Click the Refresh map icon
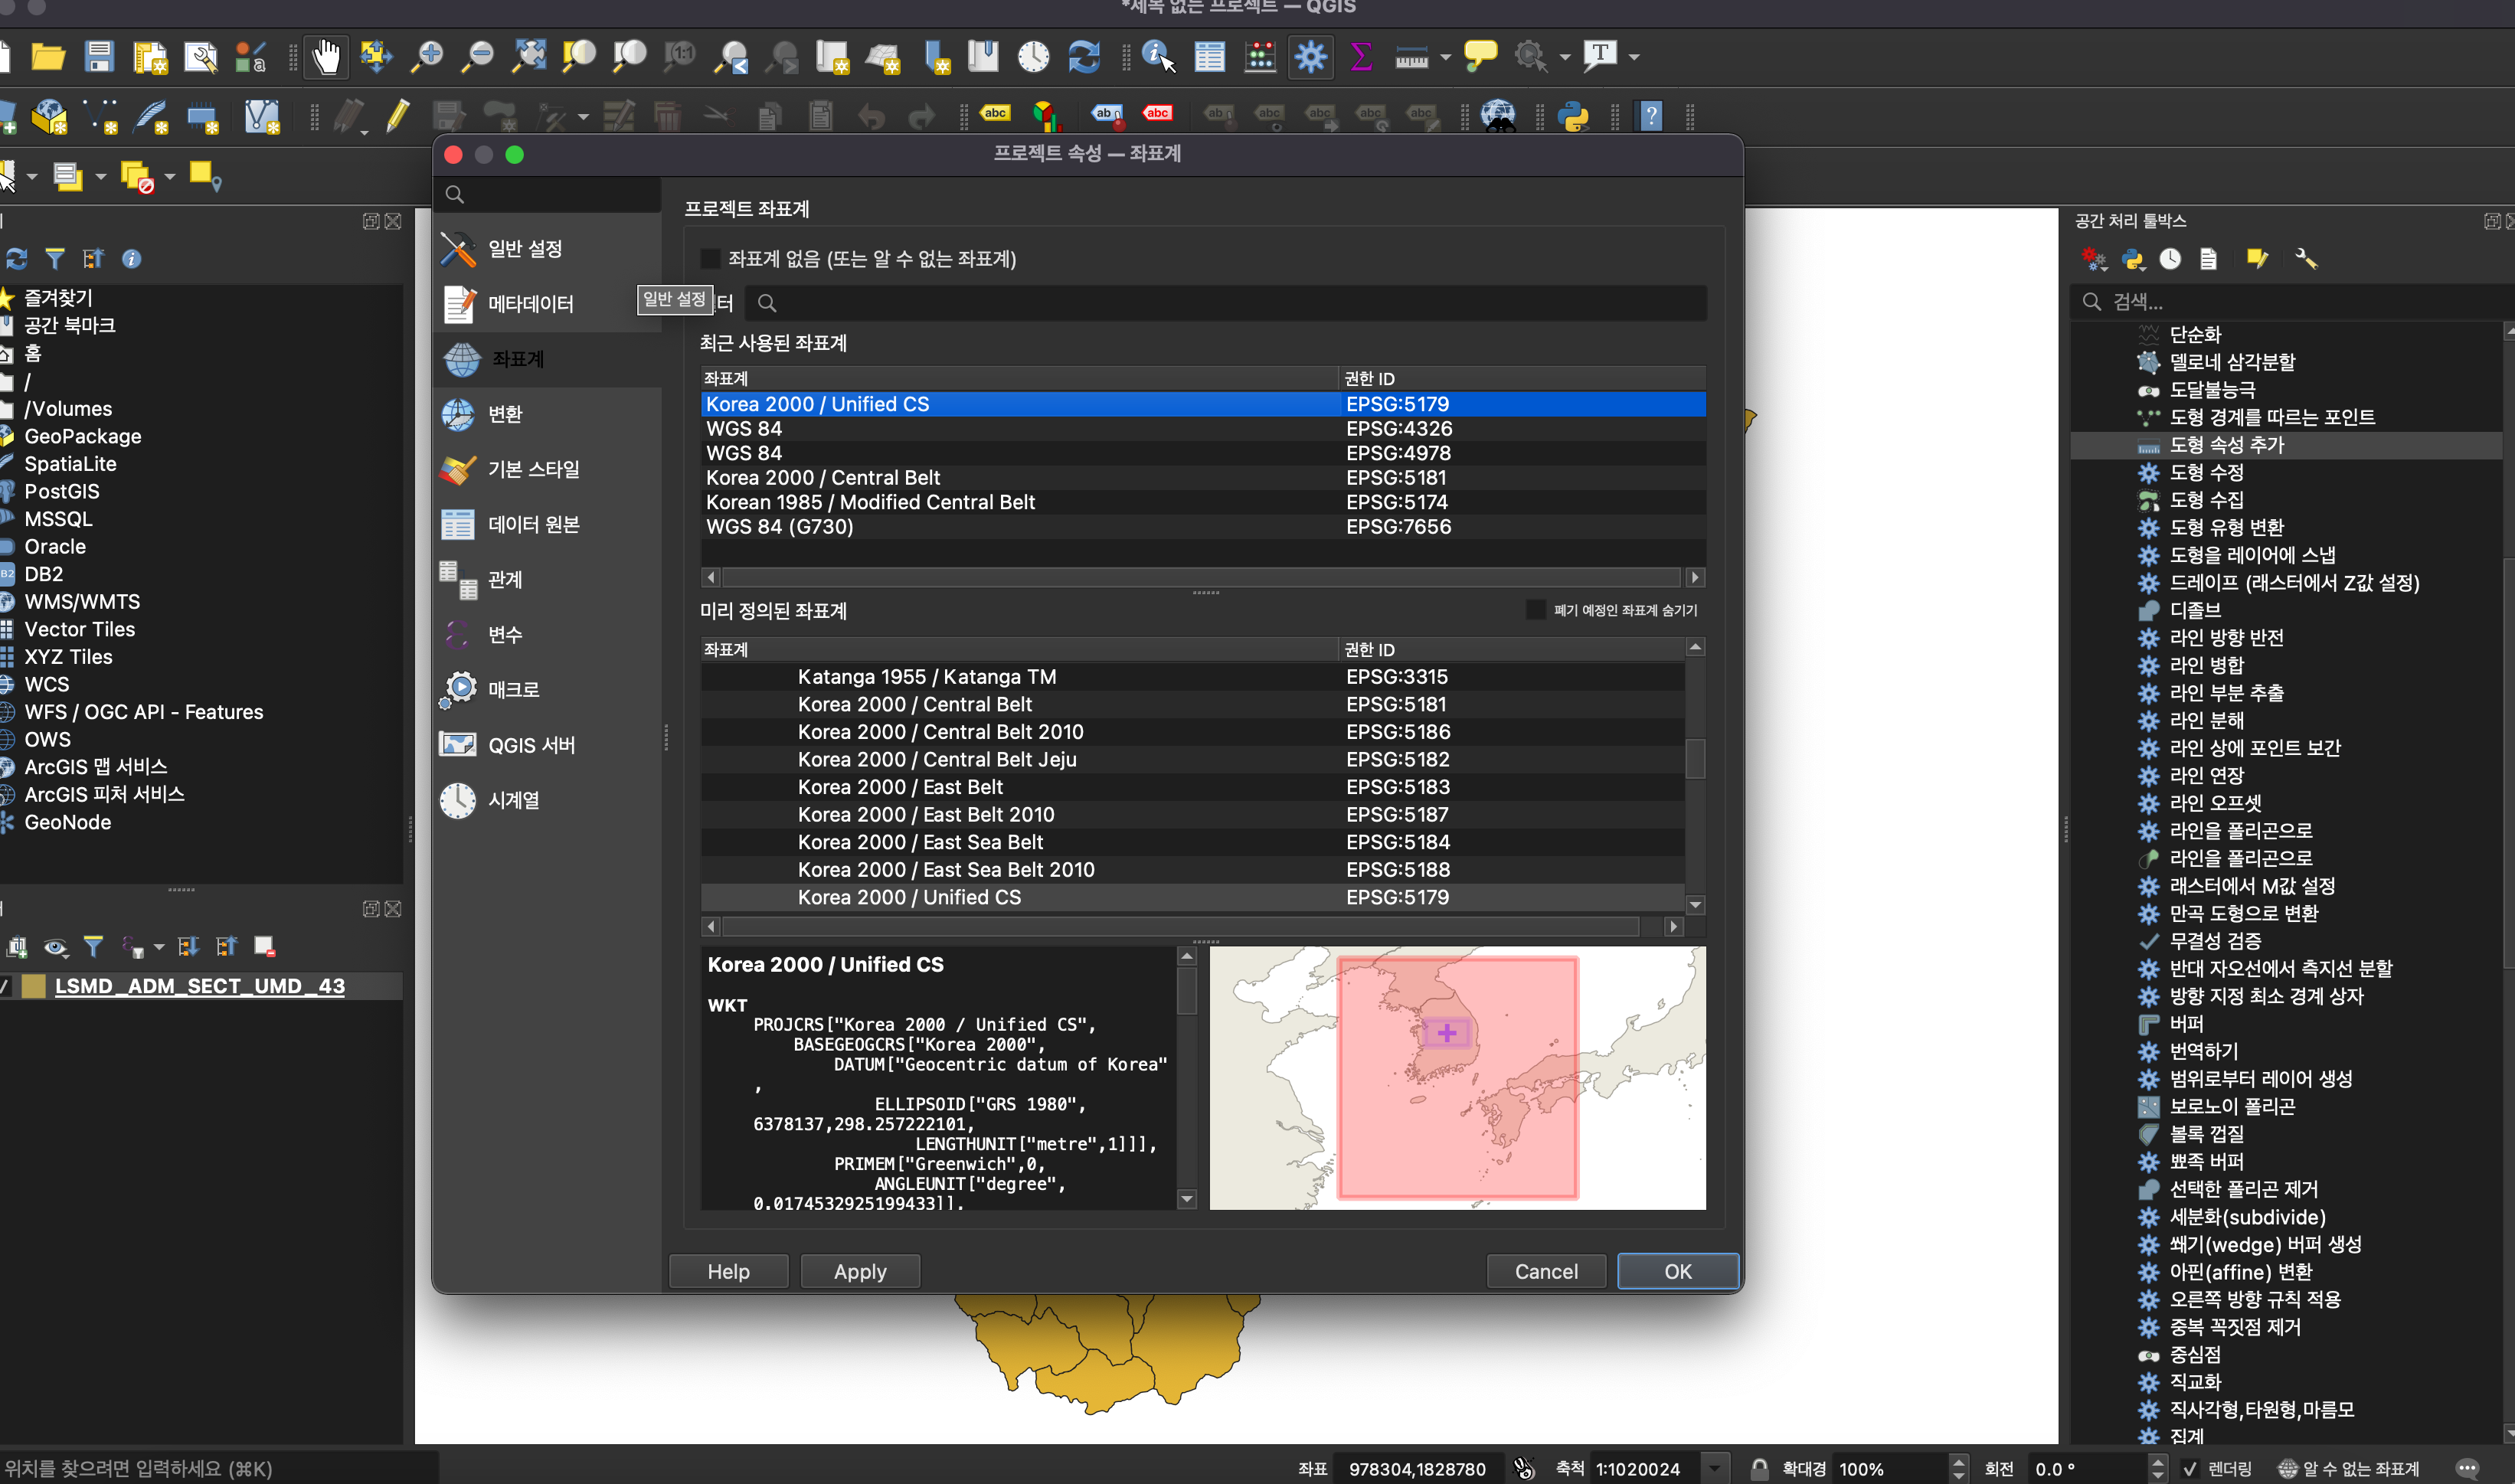Screen dimensions: 2515x1484 click(1084, 57)
